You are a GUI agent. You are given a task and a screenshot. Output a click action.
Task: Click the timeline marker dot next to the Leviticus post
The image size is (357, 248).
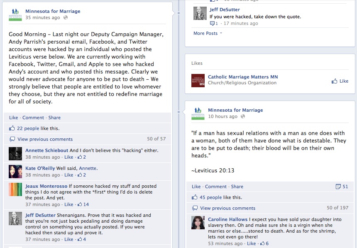tap(179, 112)
